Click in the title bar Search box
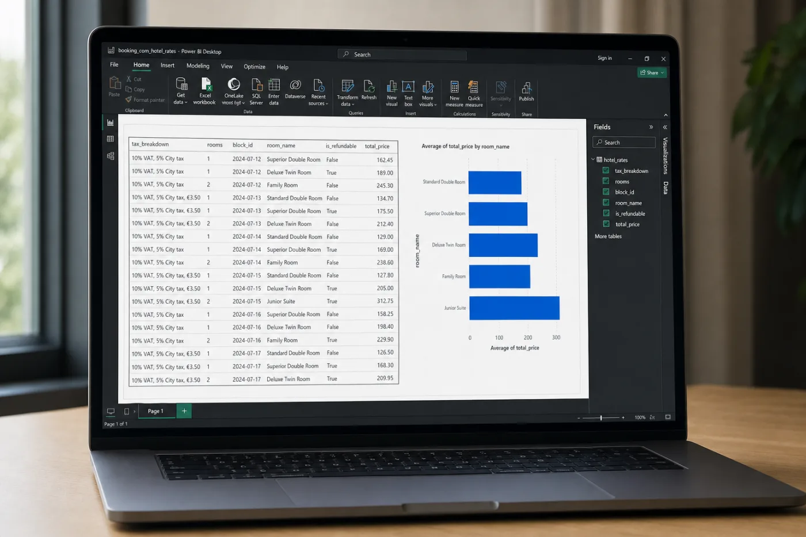The image size is (806, 537). point(402,55)
